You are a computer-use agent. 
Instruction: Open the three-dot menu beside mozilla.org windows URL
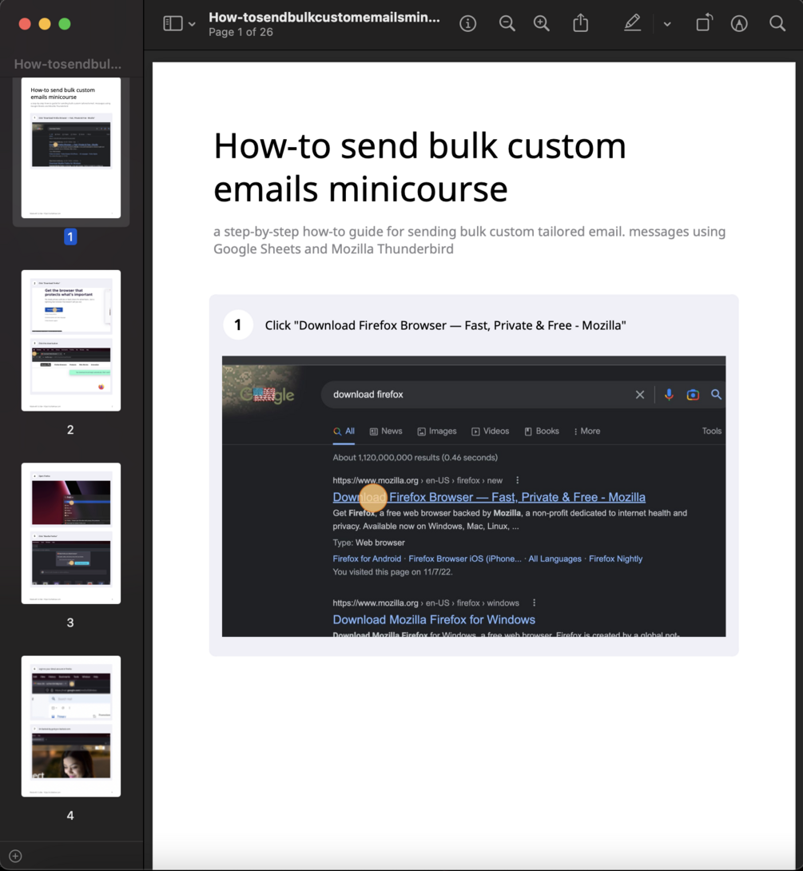[534, 603]
